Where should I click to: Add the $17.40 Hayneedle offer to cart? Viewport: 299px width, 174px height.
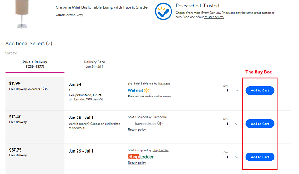pyautogui.click(x=260, y=124)
